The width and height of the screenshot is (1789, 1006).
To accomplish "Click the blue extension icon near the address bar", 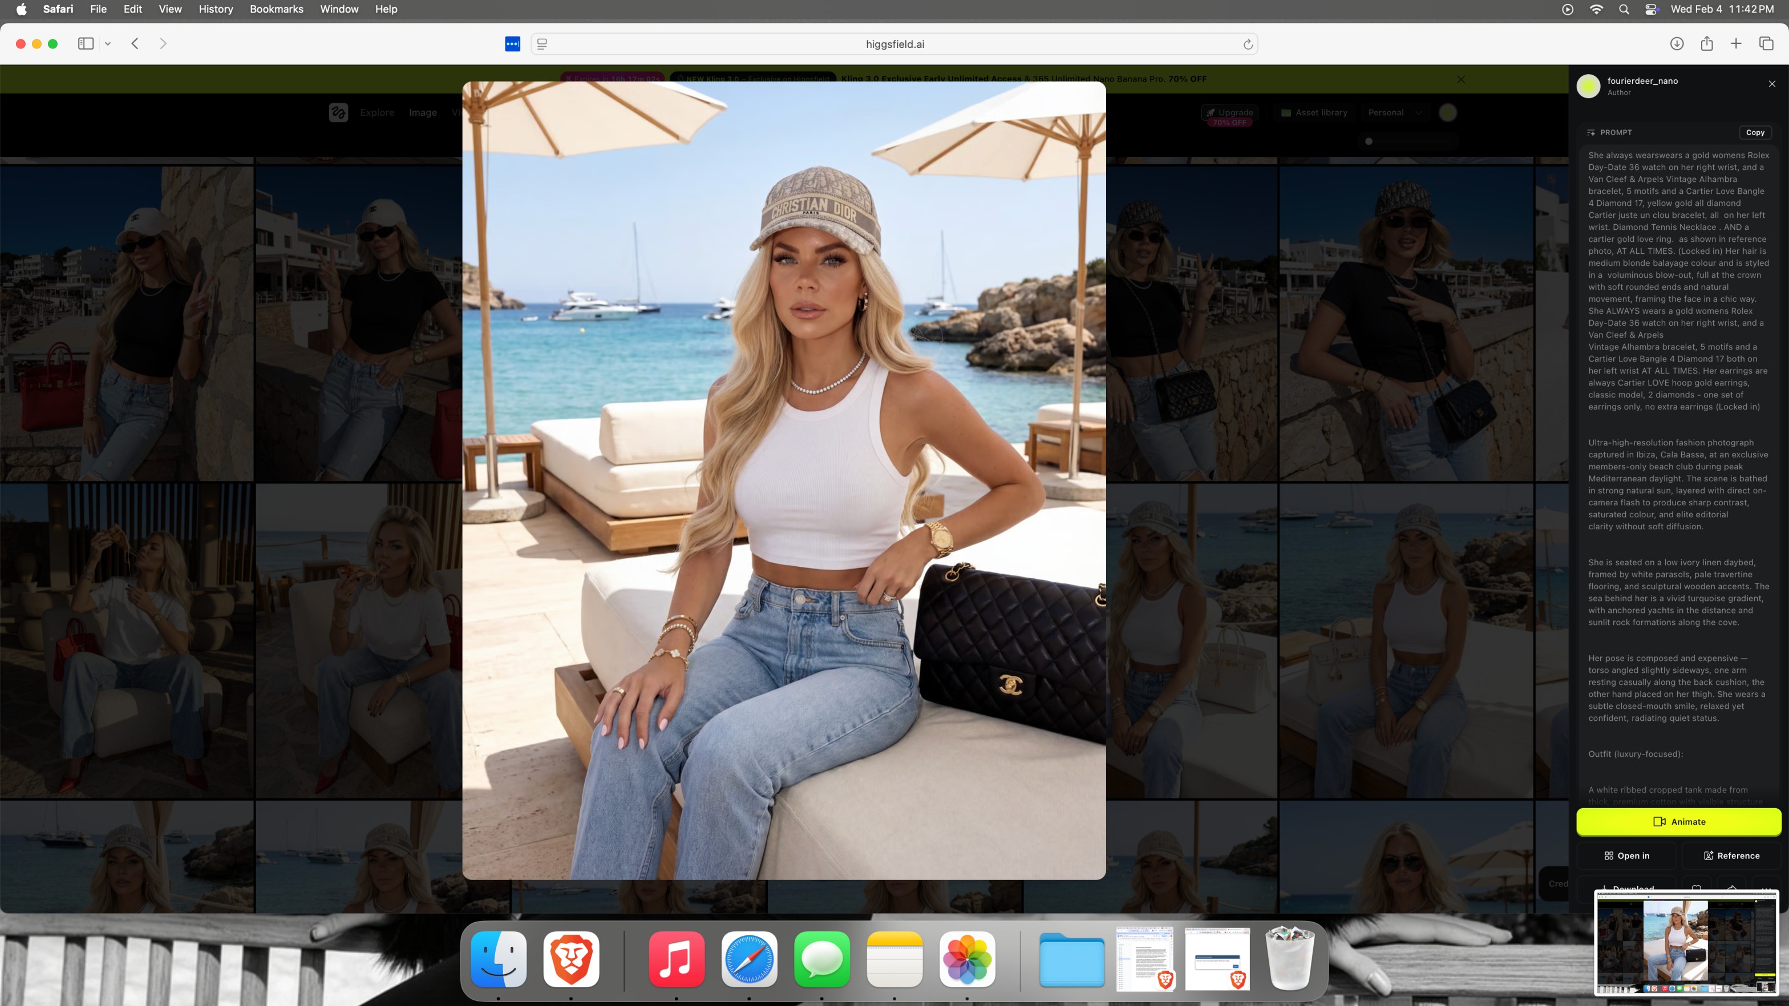I will [512, 44].
